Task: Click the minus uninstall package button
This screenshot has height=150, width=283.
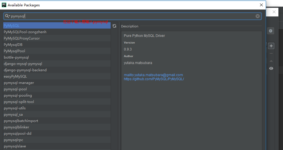Action: tap(271, 53)
